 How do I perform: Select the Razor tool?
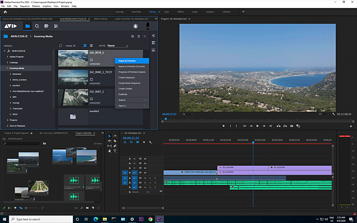(115, 141)
